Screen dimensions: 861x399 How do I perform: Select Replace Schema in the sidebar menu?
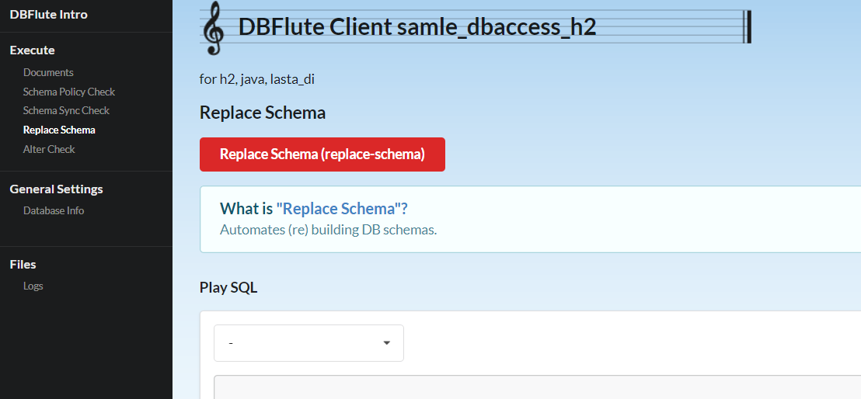point(59,130)
